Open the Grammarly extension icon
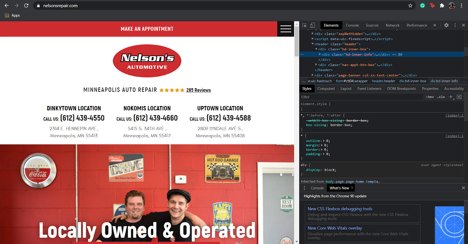The width and height of the screenshot is (468, 244). (422, 6)
